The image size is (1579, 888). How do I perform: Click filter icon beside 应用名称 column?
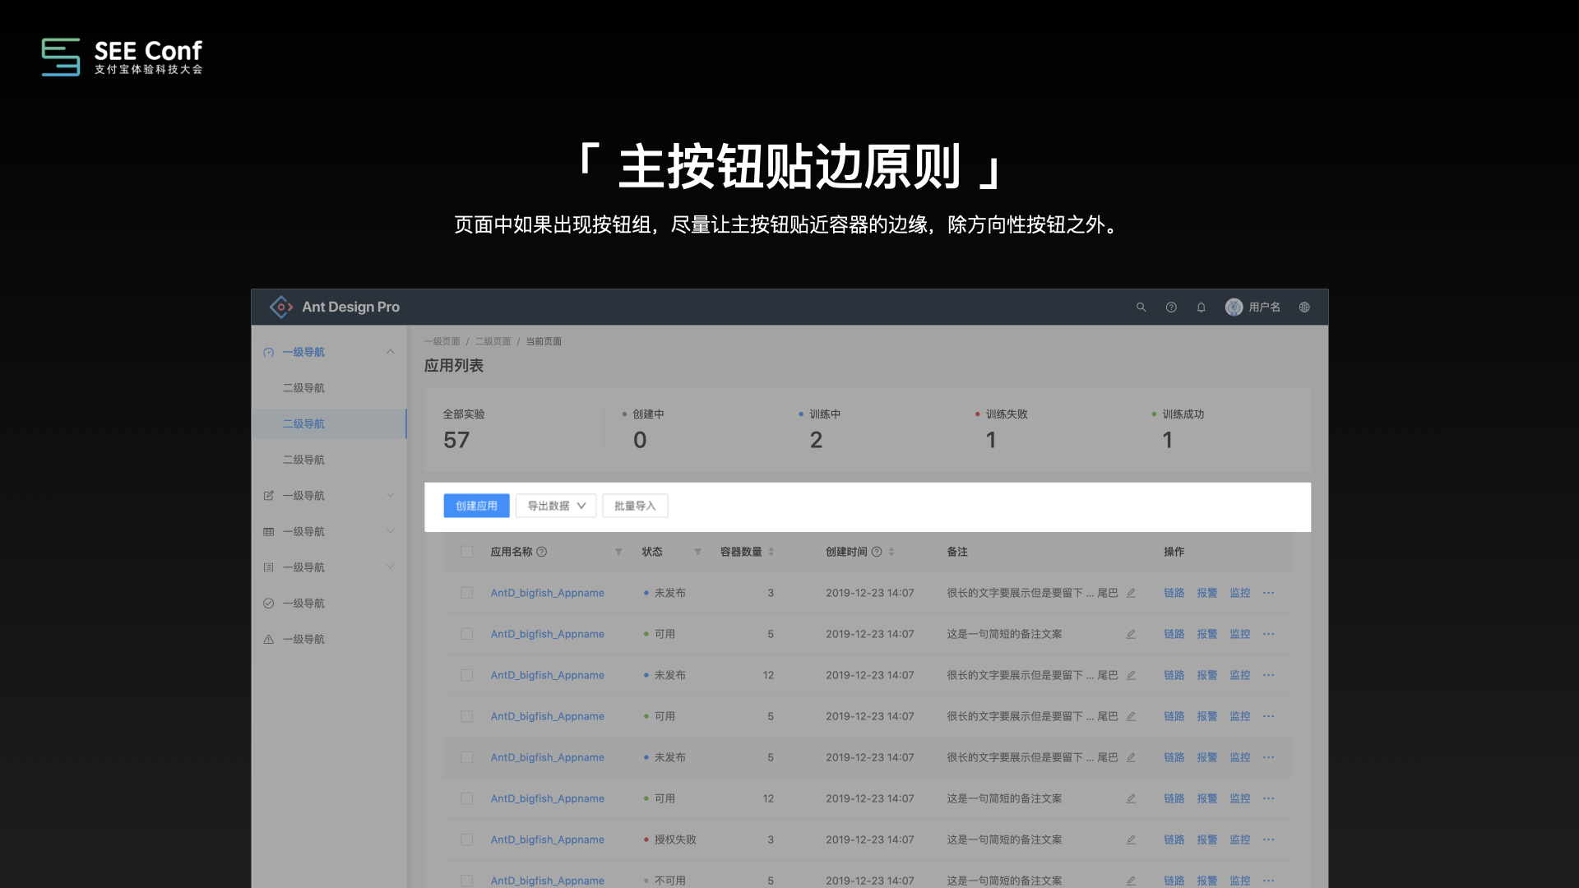618,552
